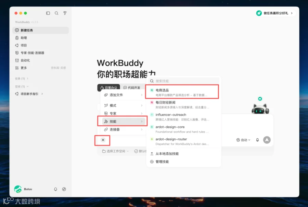Click the green rocket icon top right
Image resolution: width=308 pixels, height=207 pixels.
tap(259, 13)
